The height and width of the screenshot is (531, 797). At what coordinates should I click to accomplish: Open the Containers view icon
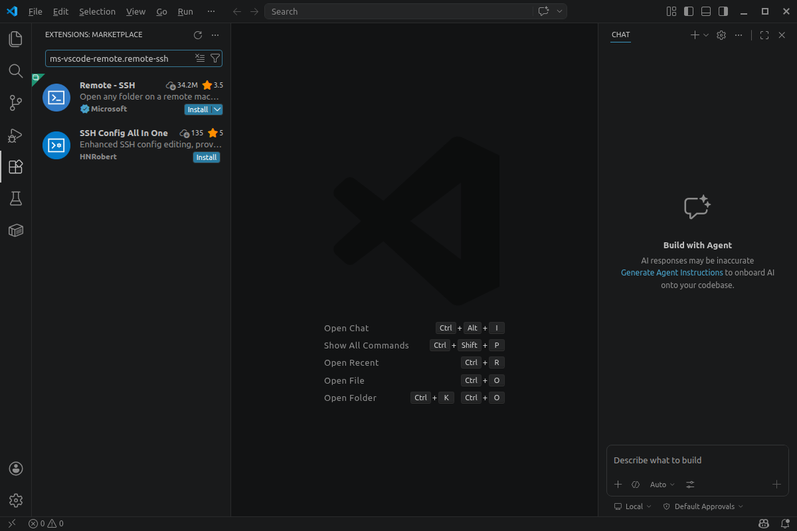pos(16,230)
